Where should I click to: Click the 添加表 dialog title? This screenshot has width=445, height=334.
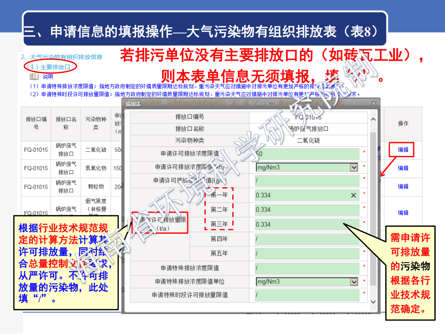[133, 104]
